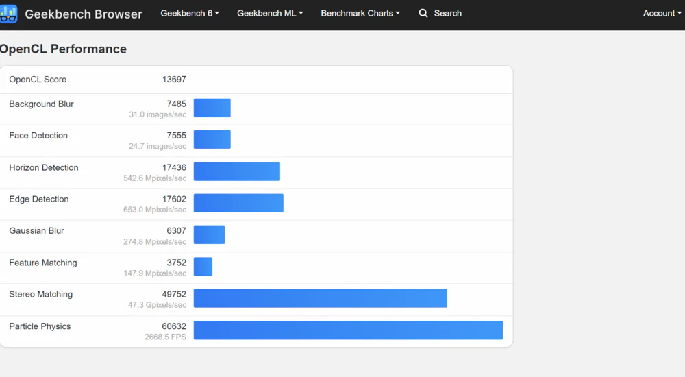Screen dimensions: 685x377
Task: Click the Edge Detection score 17602
Action: coord(174,199)
